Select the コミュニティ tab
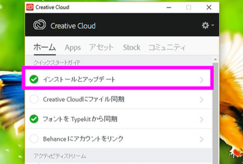The image size is (243, 164). coord(166,47)
